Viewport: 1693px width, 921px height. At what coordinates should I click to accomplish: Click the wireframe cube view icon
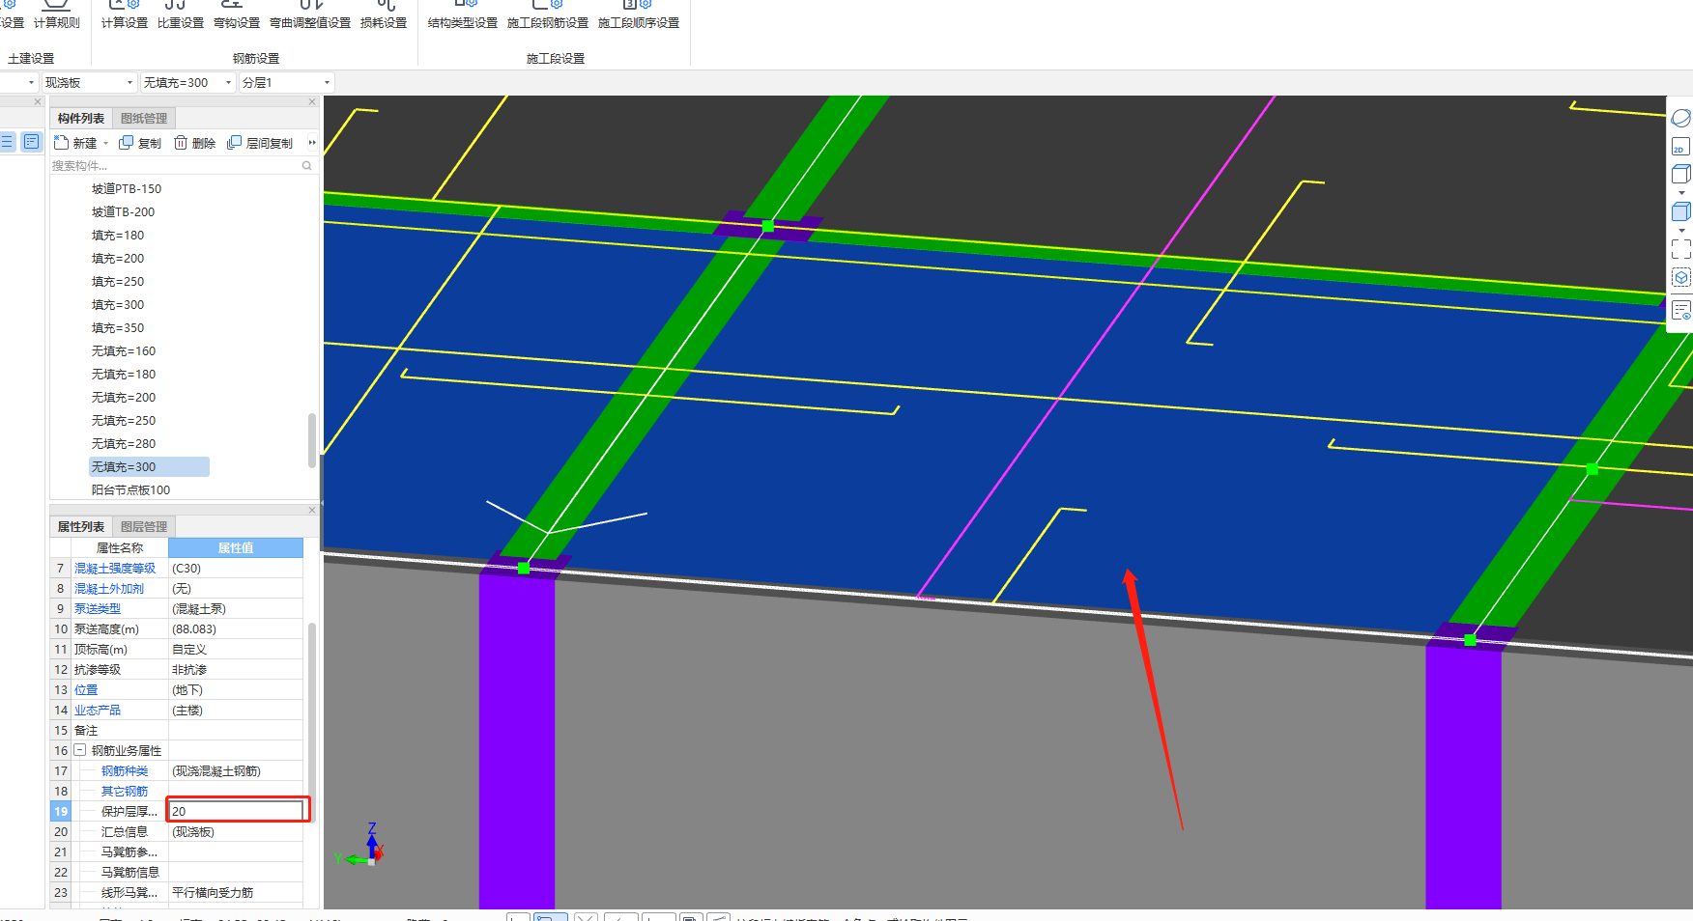[1680, 175]
